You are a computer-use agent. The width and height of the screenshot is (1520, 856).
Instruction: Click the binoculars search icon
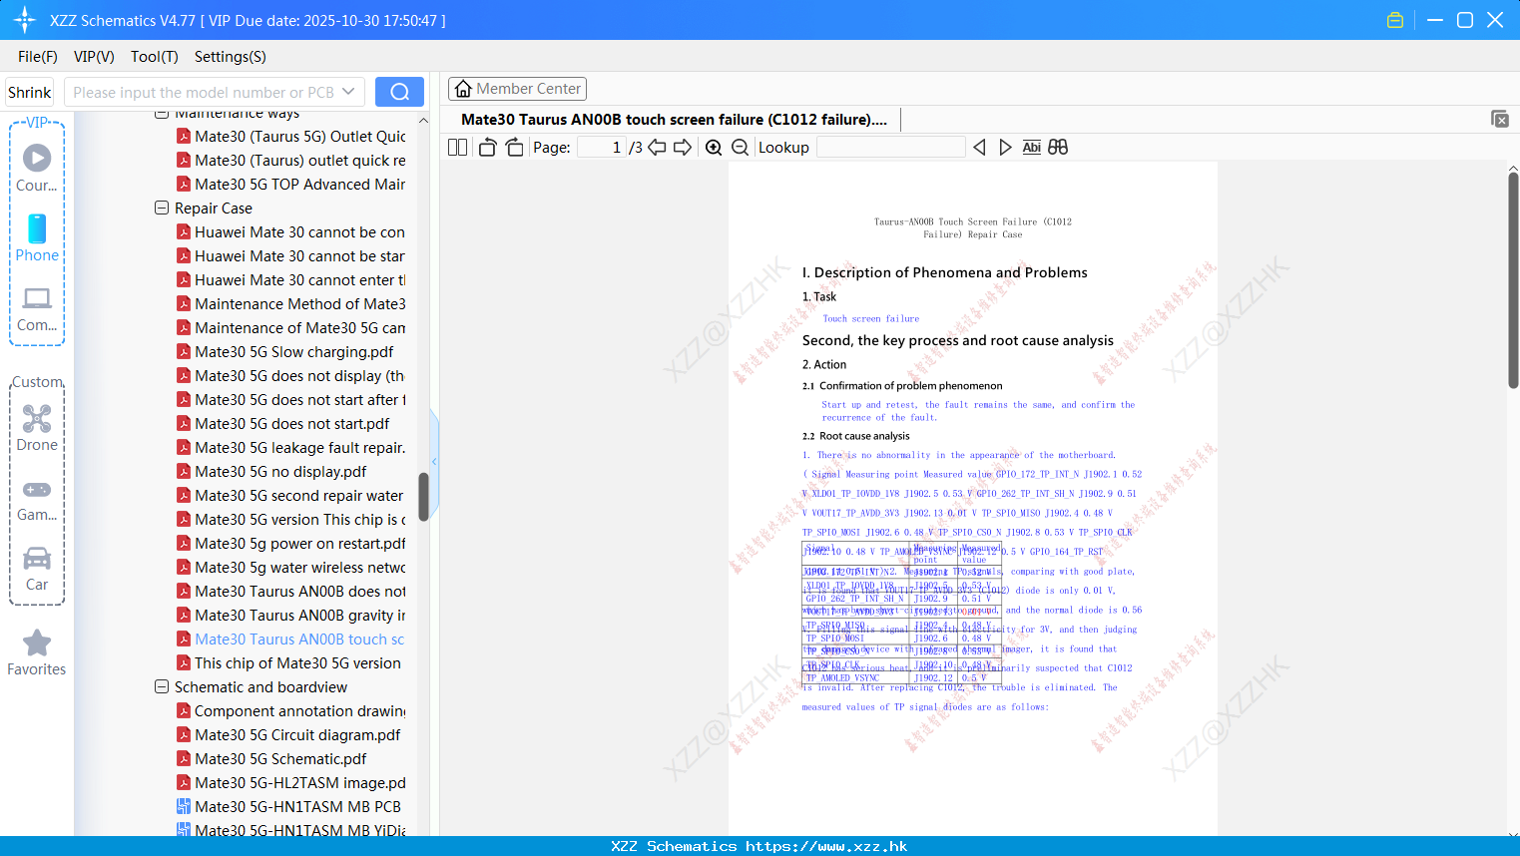1058,147
